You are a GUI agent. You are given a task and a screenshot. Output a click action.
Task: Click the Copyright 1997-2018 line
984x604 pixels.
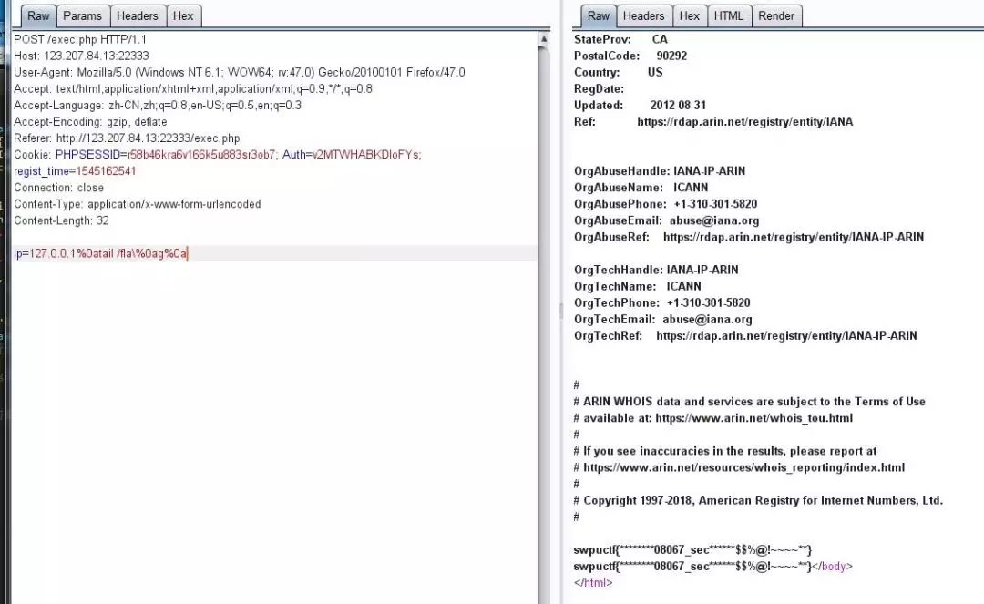(758, 500)
